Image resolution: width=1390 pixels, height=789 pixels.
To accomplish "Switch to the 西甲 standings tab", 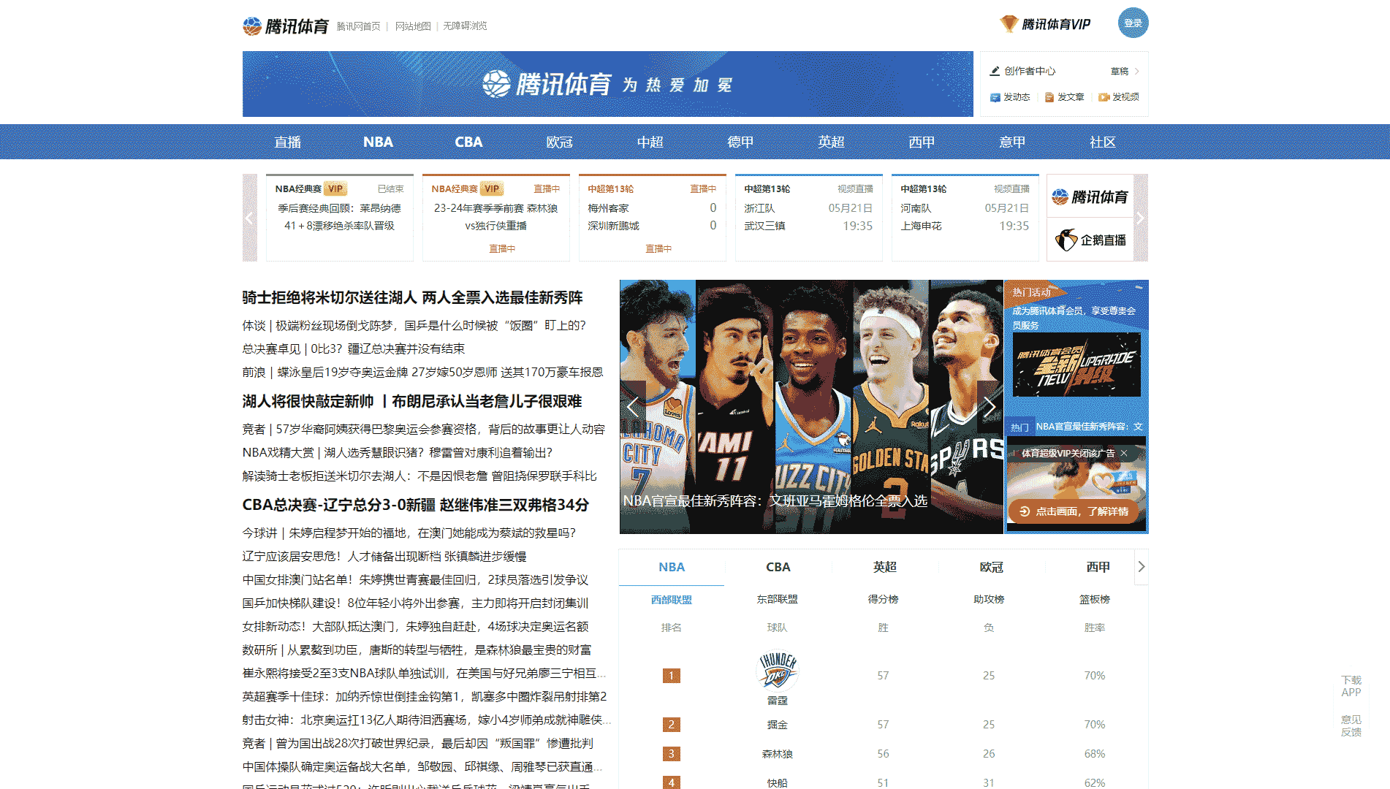I will 1098,567.
